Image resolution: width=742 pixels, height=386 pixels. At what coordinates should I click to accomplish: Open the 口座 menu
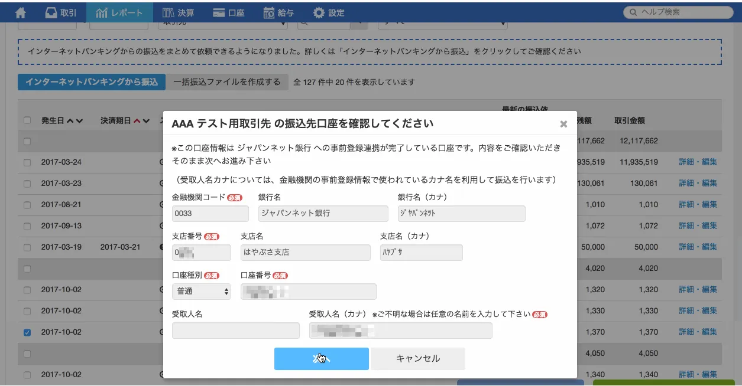[x=229, y=12]
